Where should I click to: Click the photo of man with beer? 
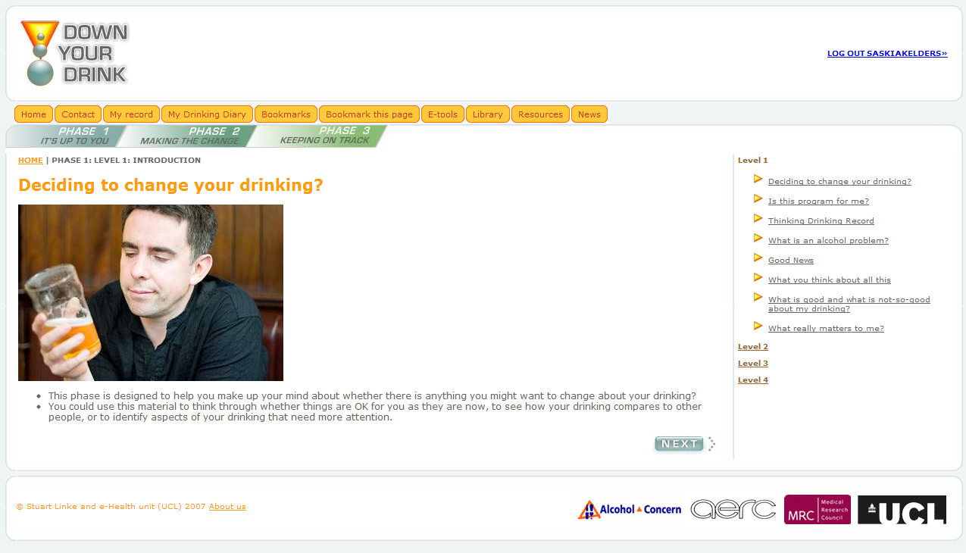pos(151,292)
